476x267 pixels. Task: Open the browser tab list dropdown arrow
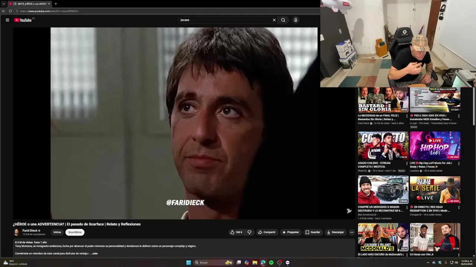point(3,4)
